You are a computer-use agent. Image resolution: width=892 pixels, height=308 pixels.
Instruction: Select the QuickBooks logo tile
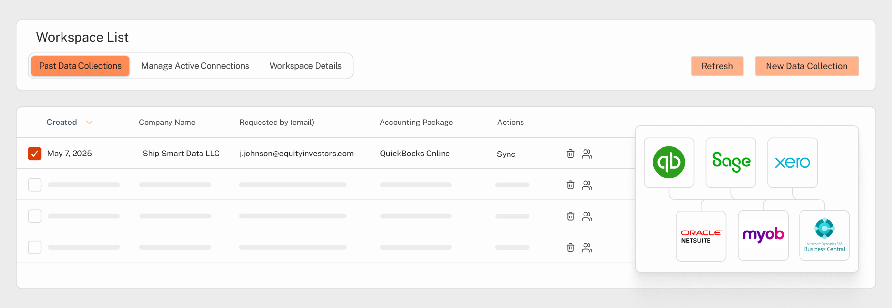[669, 163]
